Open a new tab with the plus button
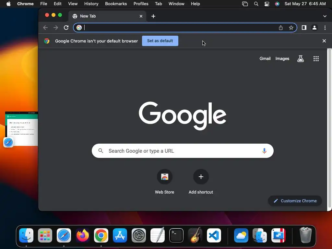Screen dimensions: 332x249 tap(153, 16)
